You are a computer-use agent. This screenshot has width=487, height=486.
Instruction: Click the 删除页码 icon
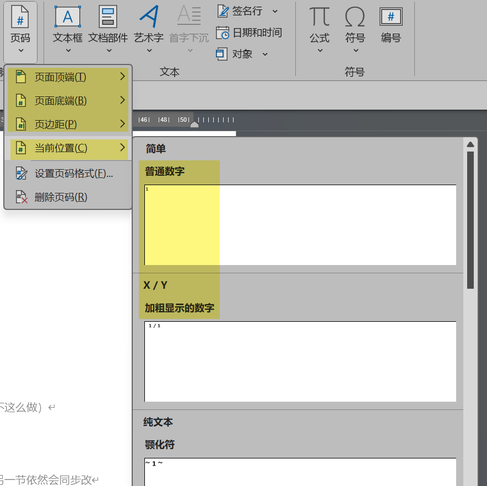[21, 197]
